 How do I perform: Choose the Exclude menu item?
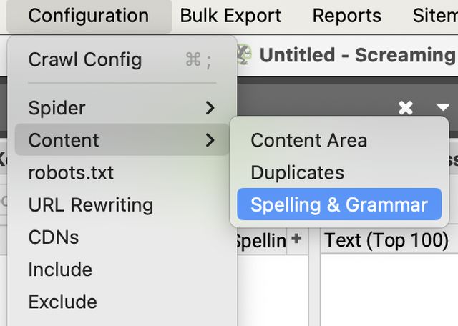pyautogui.click(x=63, y=302)
